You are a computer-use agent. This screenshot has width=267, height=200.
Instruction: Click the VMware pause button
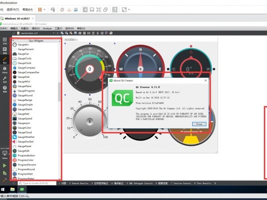click(x=40, y=9)
